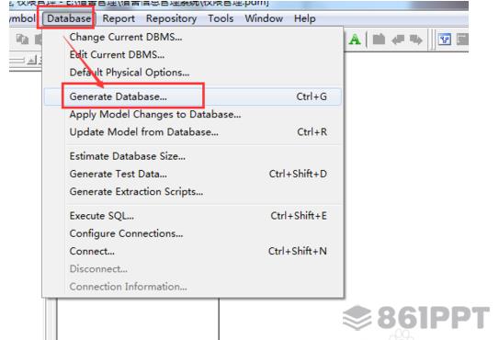
Task: Select Edit Current DBMS entry
Action: pos(193,55)
